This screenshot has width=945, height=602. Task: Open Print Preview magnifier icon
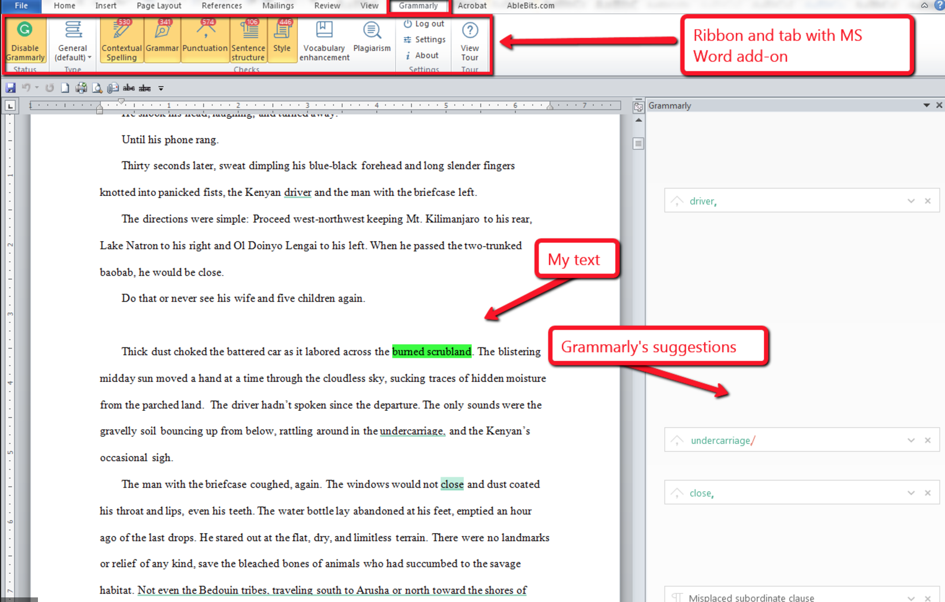tap(97, 88)
